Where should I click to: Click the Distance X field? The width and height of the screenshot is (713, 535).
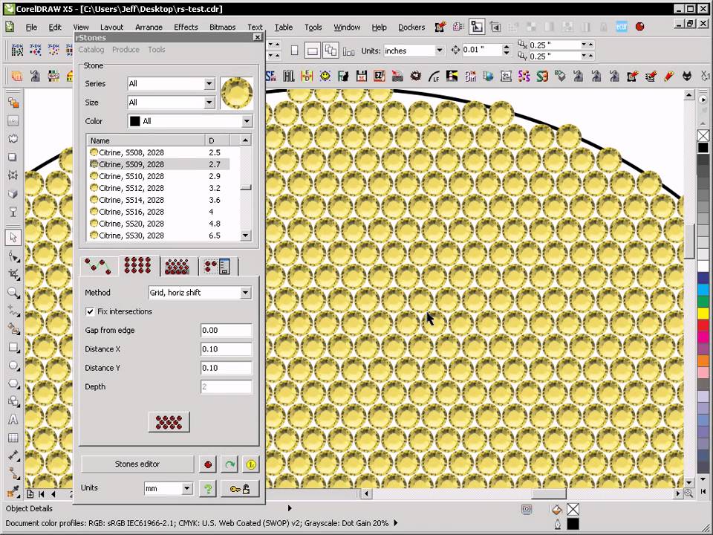click(x=226, y=349)
